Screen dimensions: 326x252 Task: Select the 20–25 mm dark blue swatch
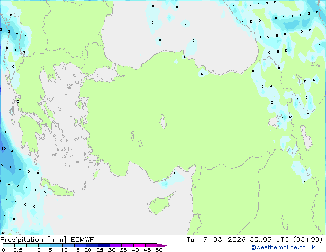click(x=92, y=245)
